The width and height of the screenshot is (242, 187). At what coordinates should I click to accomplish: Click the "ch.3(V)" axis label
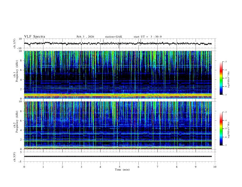pyautogui.click(x=15, y=157)
